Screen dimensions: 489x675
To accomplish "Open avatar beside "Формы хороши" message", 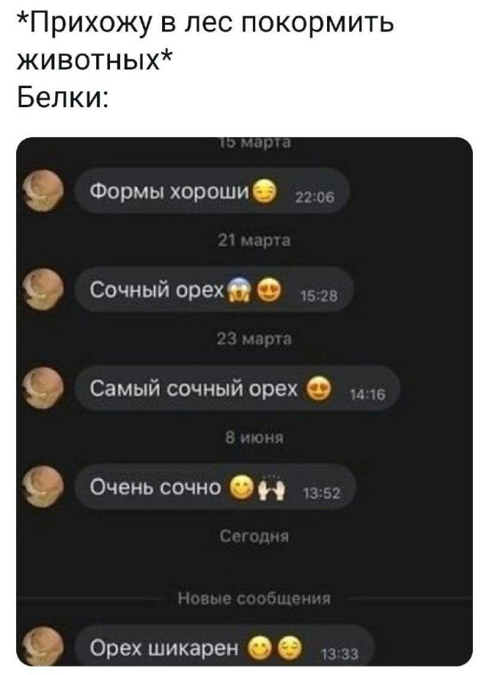I will pos(43,191).
